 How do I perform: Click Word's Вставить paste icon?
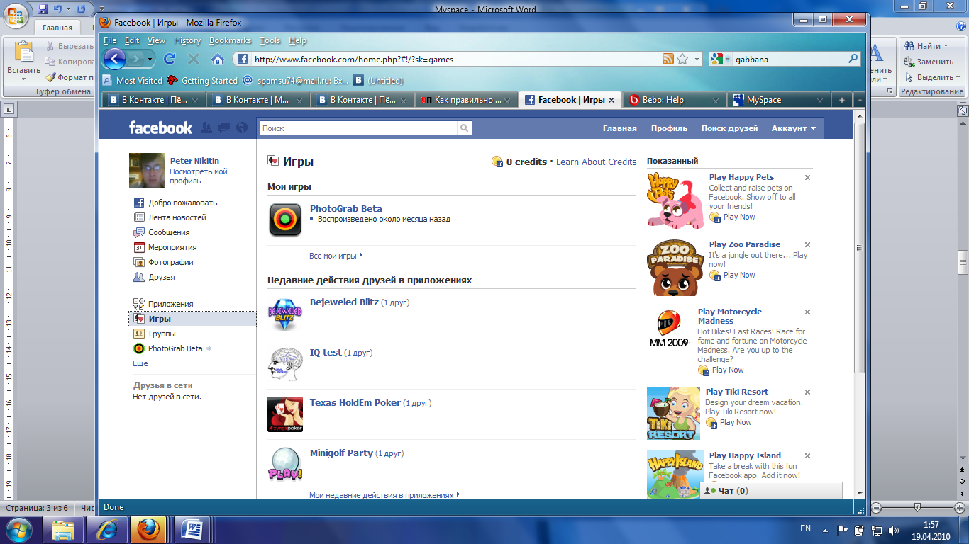click(23, 53)
